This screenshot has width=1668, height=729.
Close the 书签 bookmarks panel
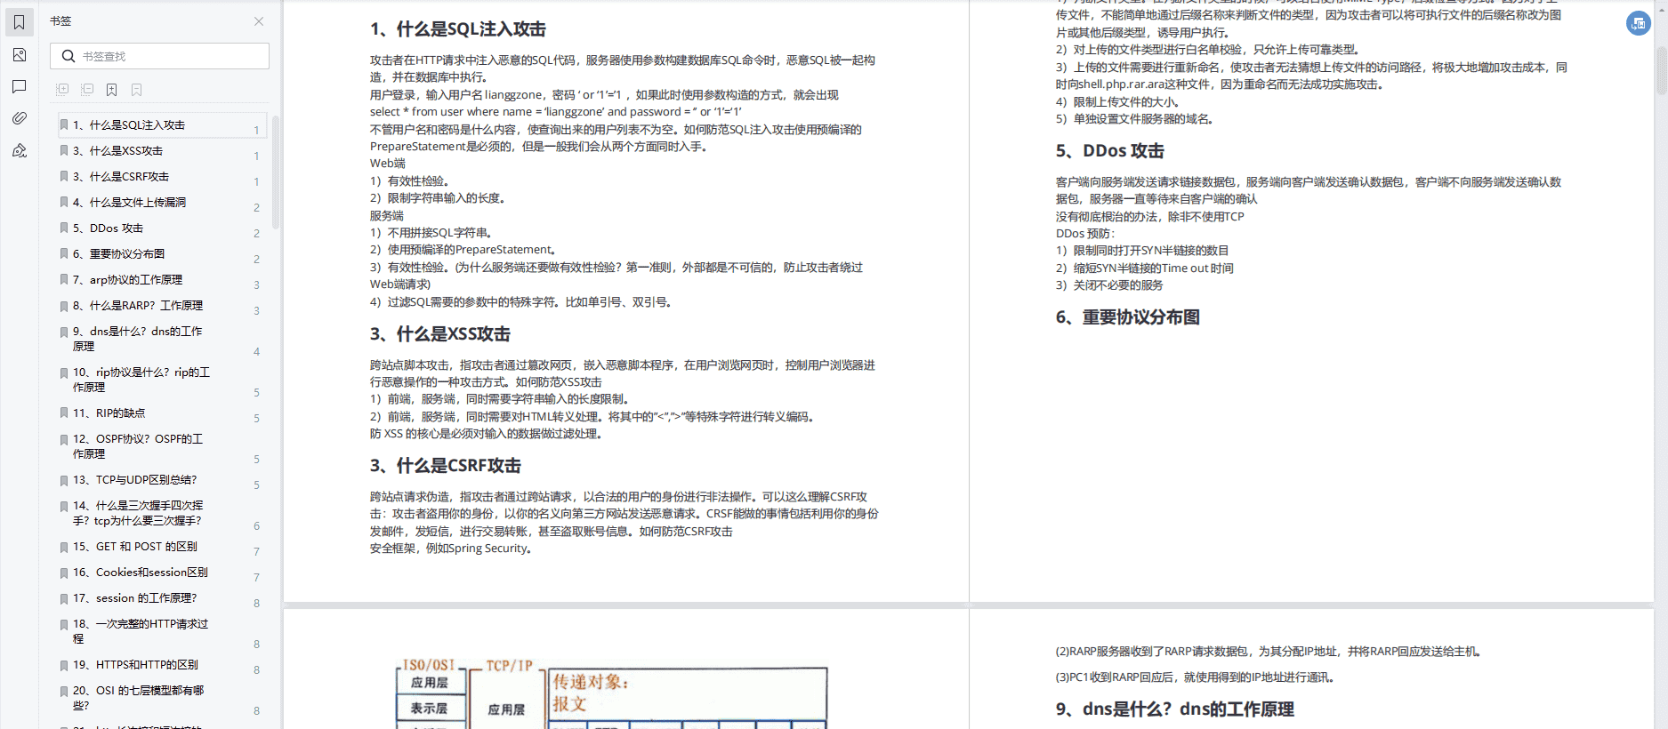[x=258, y=21]
